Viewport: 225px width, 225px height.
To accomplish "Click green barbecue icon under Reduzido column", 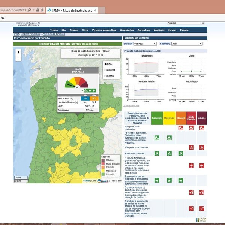I will [157, 180].
